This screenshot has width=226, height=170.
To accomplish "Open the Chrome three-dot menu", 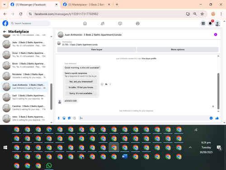I will click(x=221, y=14).
